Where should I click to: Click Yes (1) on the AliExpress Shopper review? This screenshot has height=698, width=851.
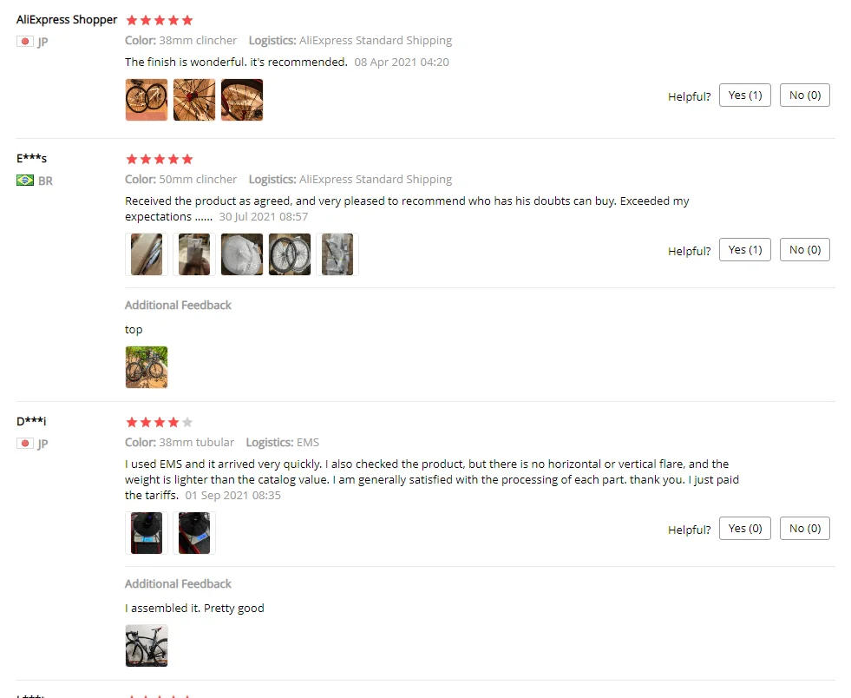pos(744,95)
